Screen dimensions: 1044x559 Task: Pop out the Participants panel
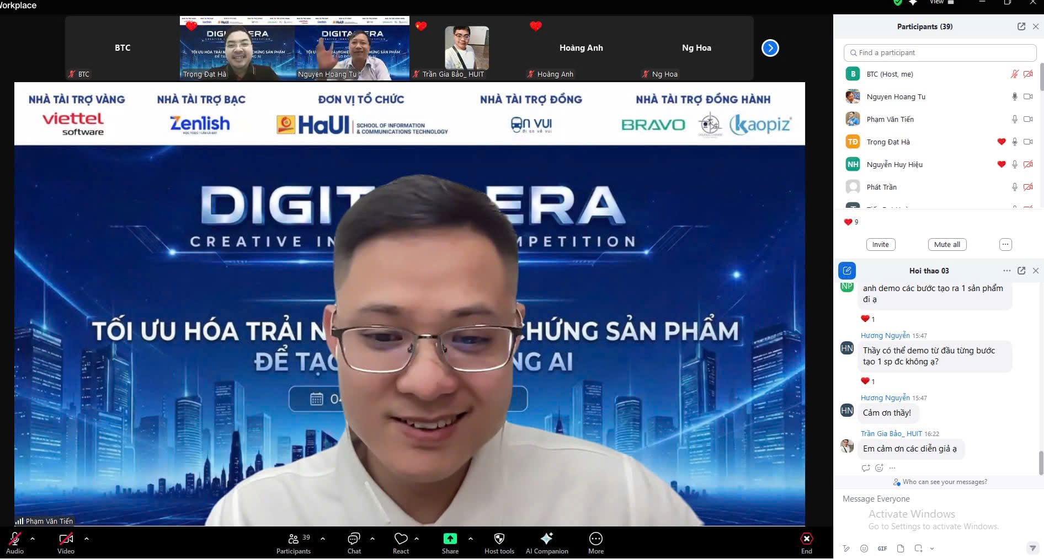coord(1021,26)
